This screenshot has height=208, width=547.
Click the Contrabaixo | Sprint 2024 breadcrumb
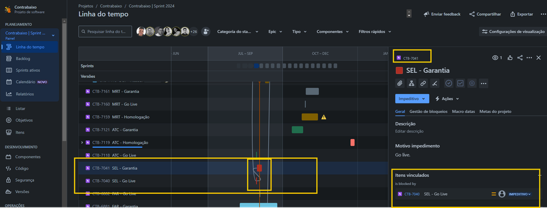[x=152, y=6]
